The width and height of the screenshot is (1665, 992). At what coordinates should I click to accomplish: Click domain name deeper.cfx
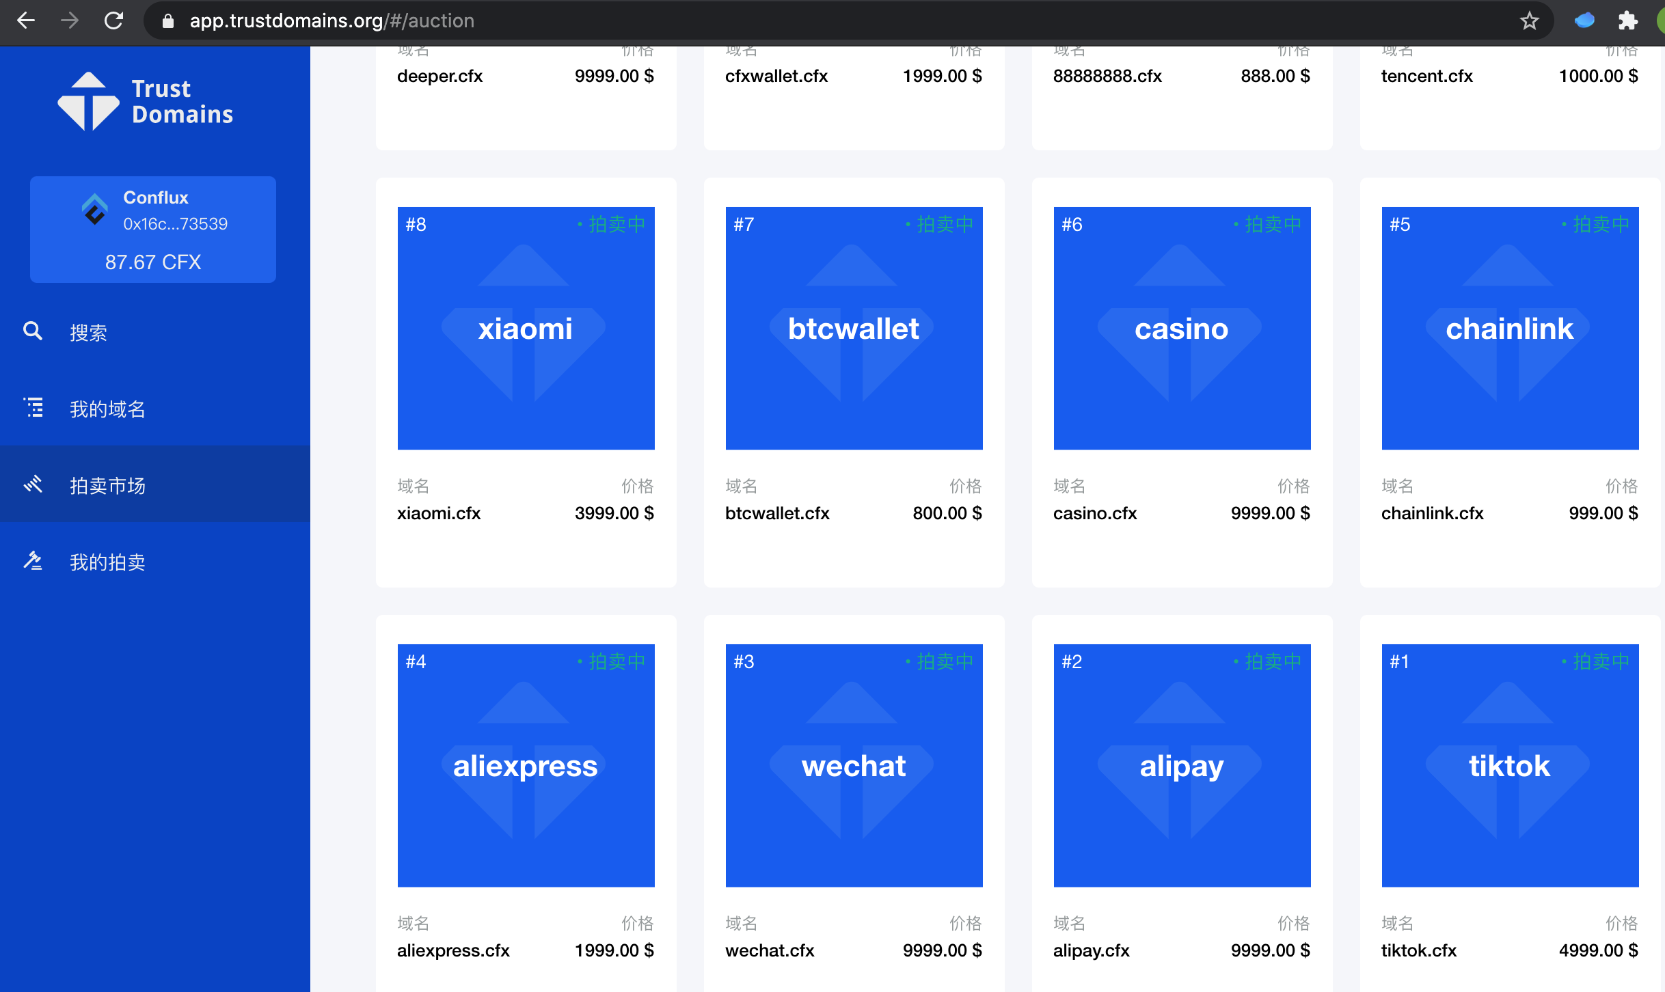click(439, 76)
